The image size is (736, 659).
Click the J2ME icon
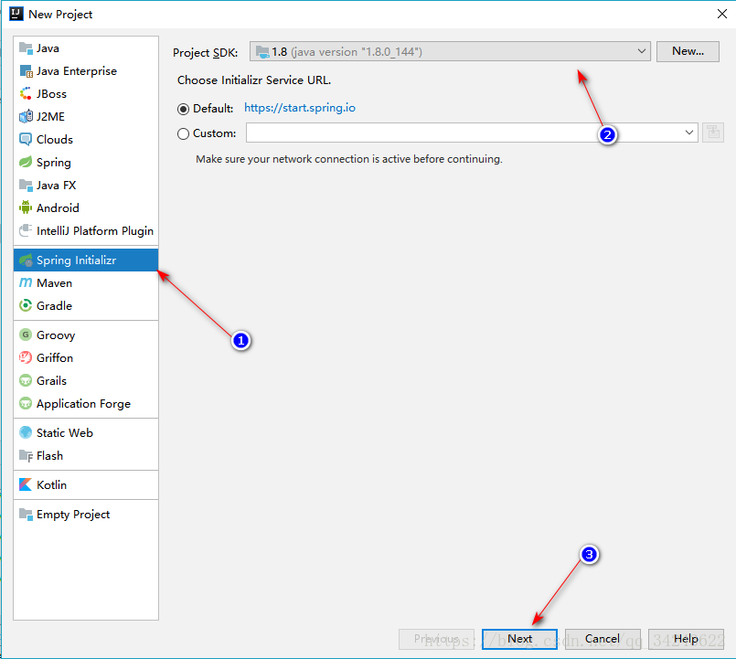(x=26, y=116)
